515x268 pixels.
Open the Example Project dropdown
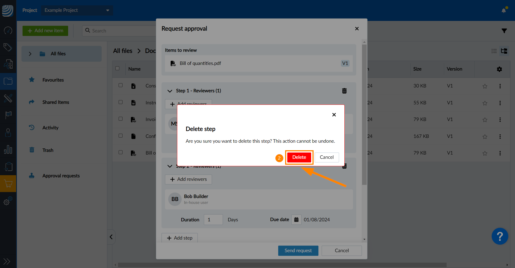[x=77, y=10]
